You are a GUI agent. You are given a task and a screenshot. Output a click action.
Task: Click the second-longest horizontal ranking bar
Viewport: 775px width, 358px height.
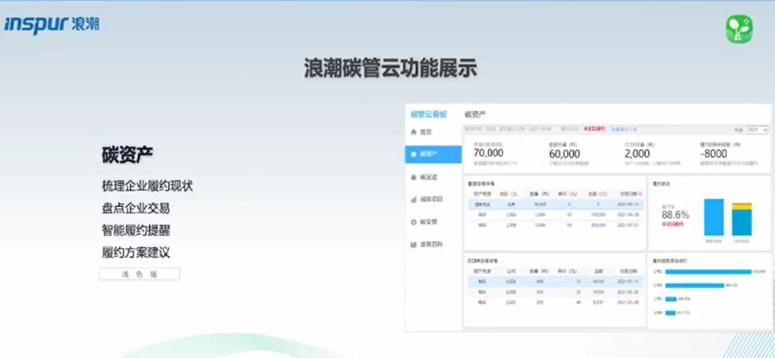click(695, 285)
